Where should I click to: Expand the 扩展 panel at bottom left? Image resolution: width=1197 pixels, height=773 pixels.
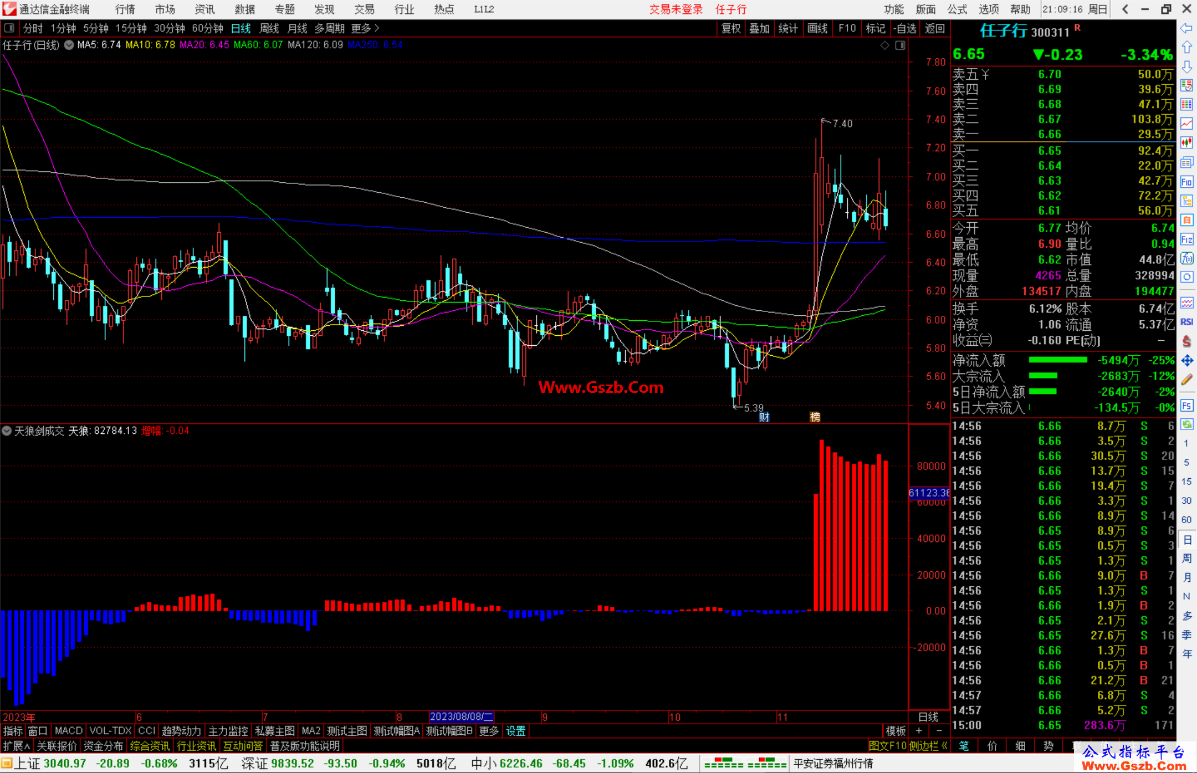coord(17,746)
